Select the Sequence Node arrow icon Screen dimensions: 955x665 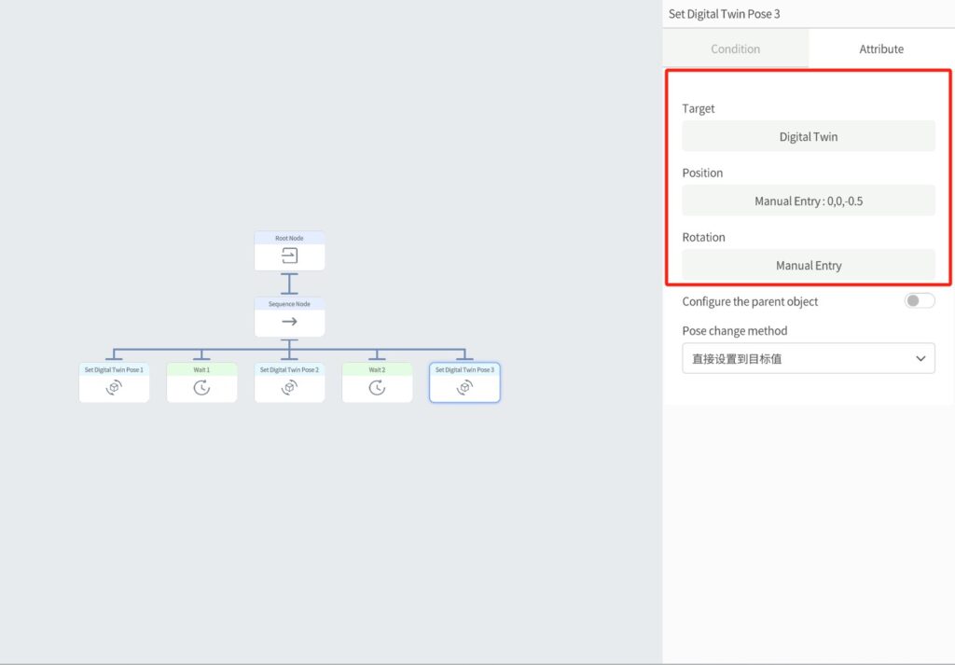click(x=289, y=322)
